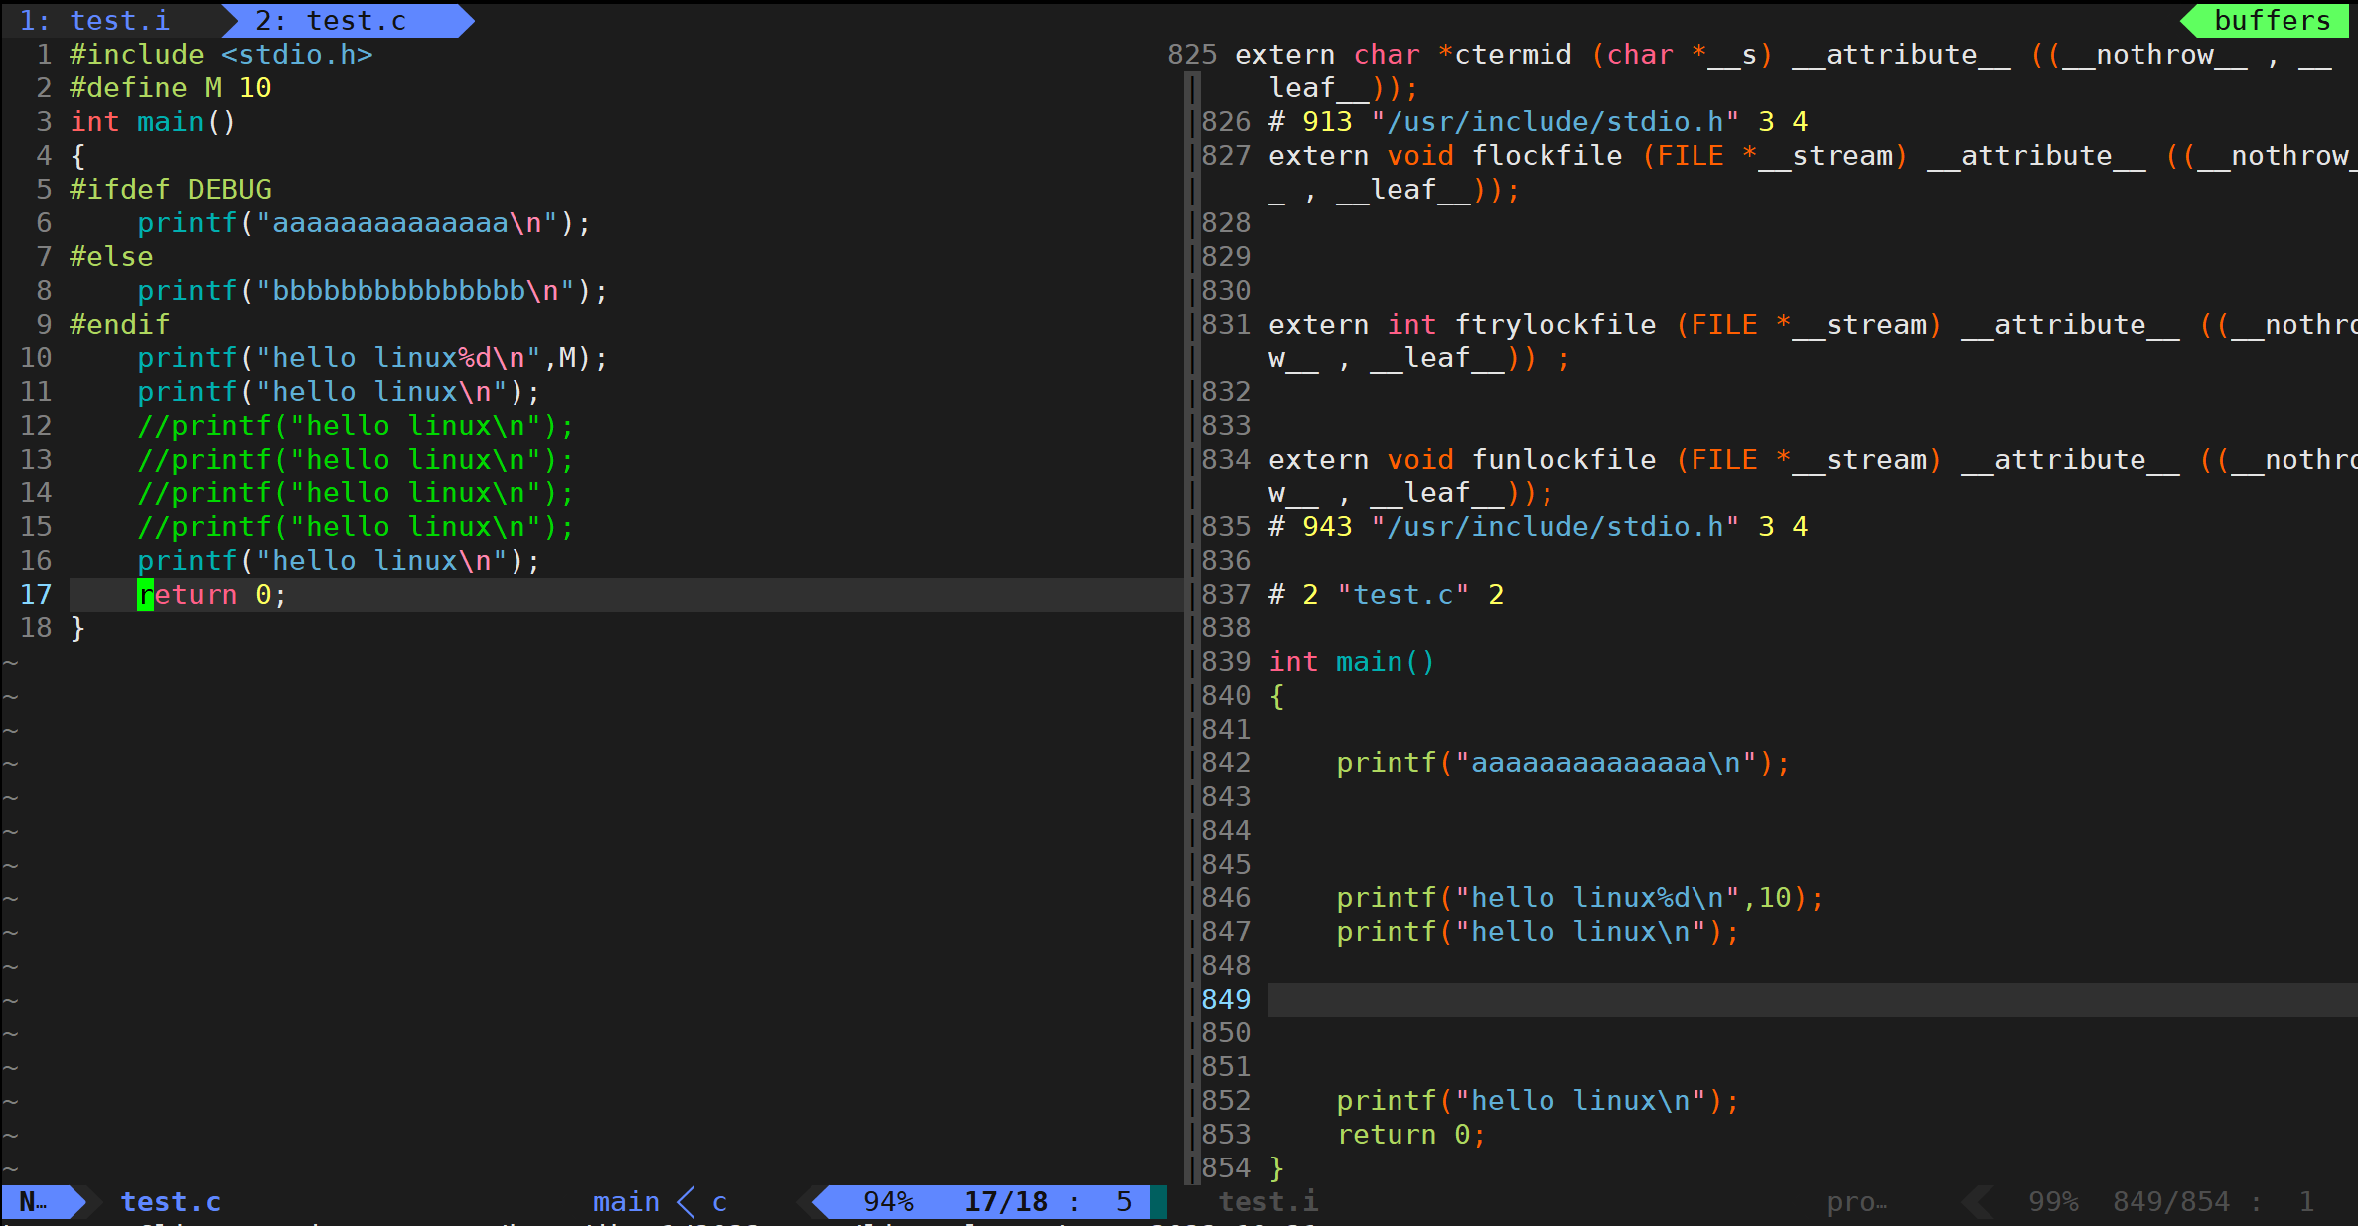The height and width of the screenshot is (1226, 2358).
Task: Click the opening brace on line 840
Action: [x=1276, y=696]
